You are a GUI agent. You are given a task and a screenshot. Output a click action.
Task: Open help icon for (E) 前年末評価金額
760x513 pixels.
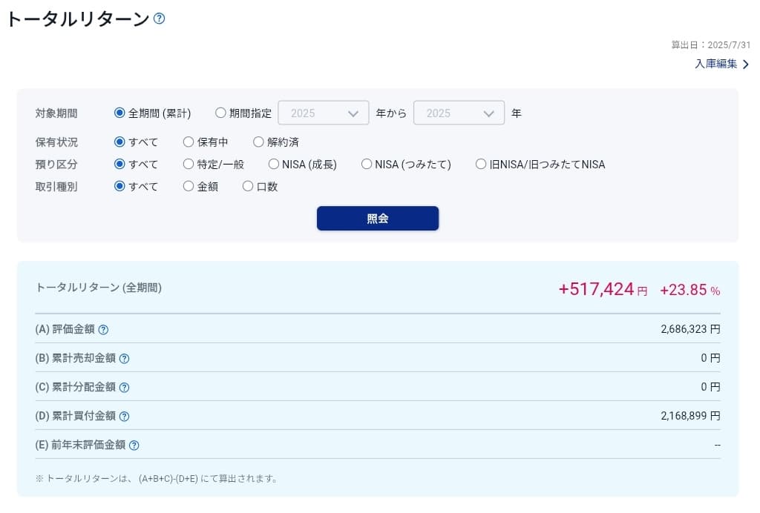point(134,446)
